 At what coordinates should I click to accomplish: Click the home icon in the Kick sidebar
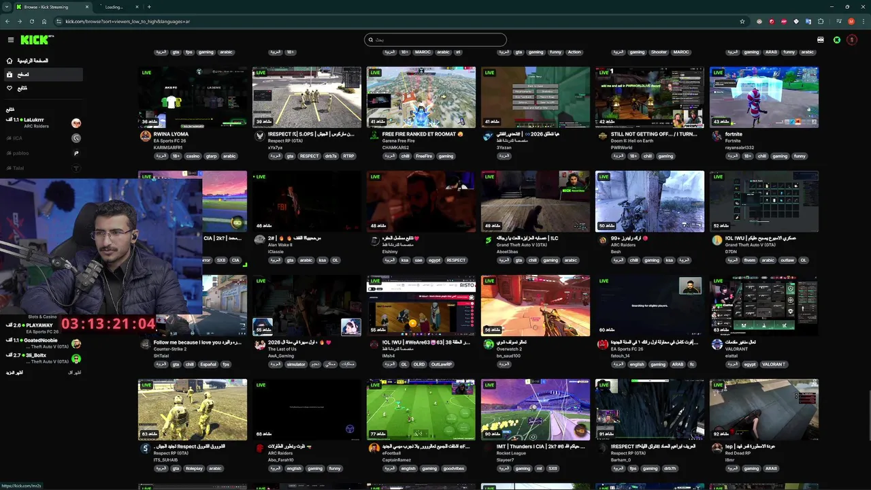[x=10, y=61]
